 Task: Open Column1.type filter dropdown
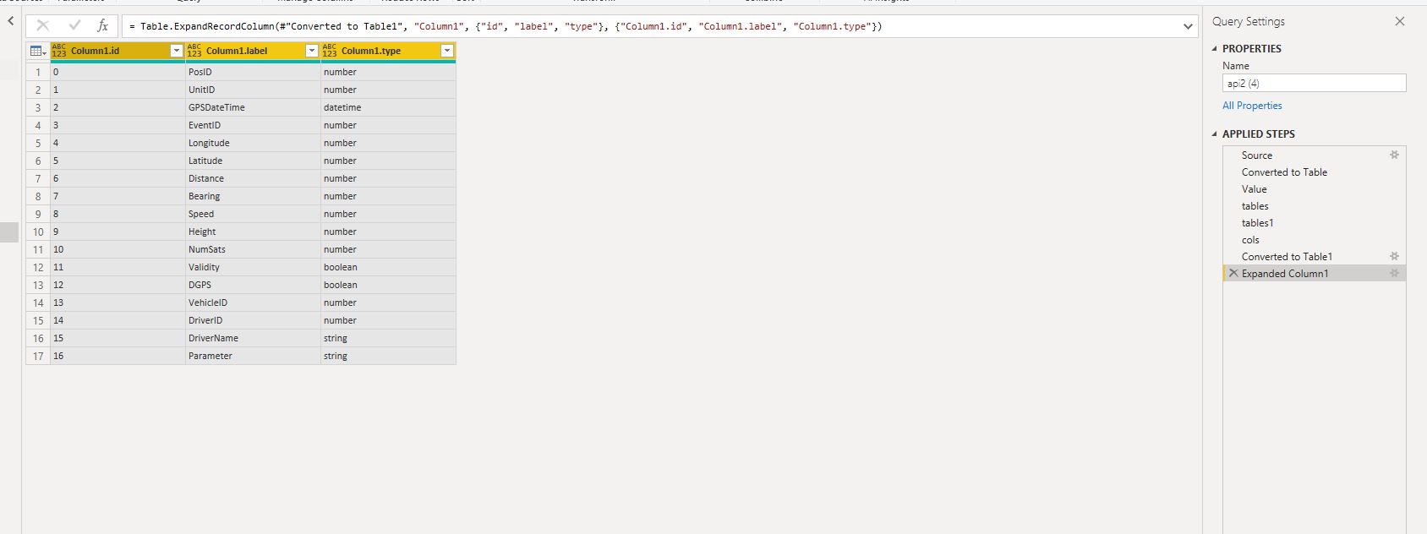tap(447, 51)
